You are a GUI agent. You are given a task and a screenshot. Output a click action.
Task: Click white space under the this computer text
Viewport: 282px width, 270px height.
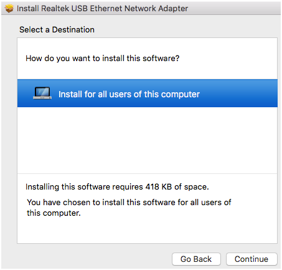pos(148,231)
